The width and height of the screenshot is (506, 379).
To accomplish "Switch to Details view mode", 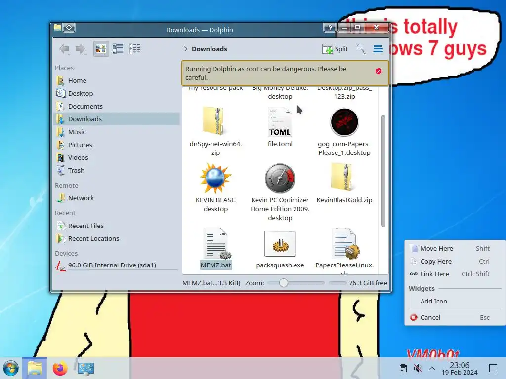I will [x=134, y=49].
